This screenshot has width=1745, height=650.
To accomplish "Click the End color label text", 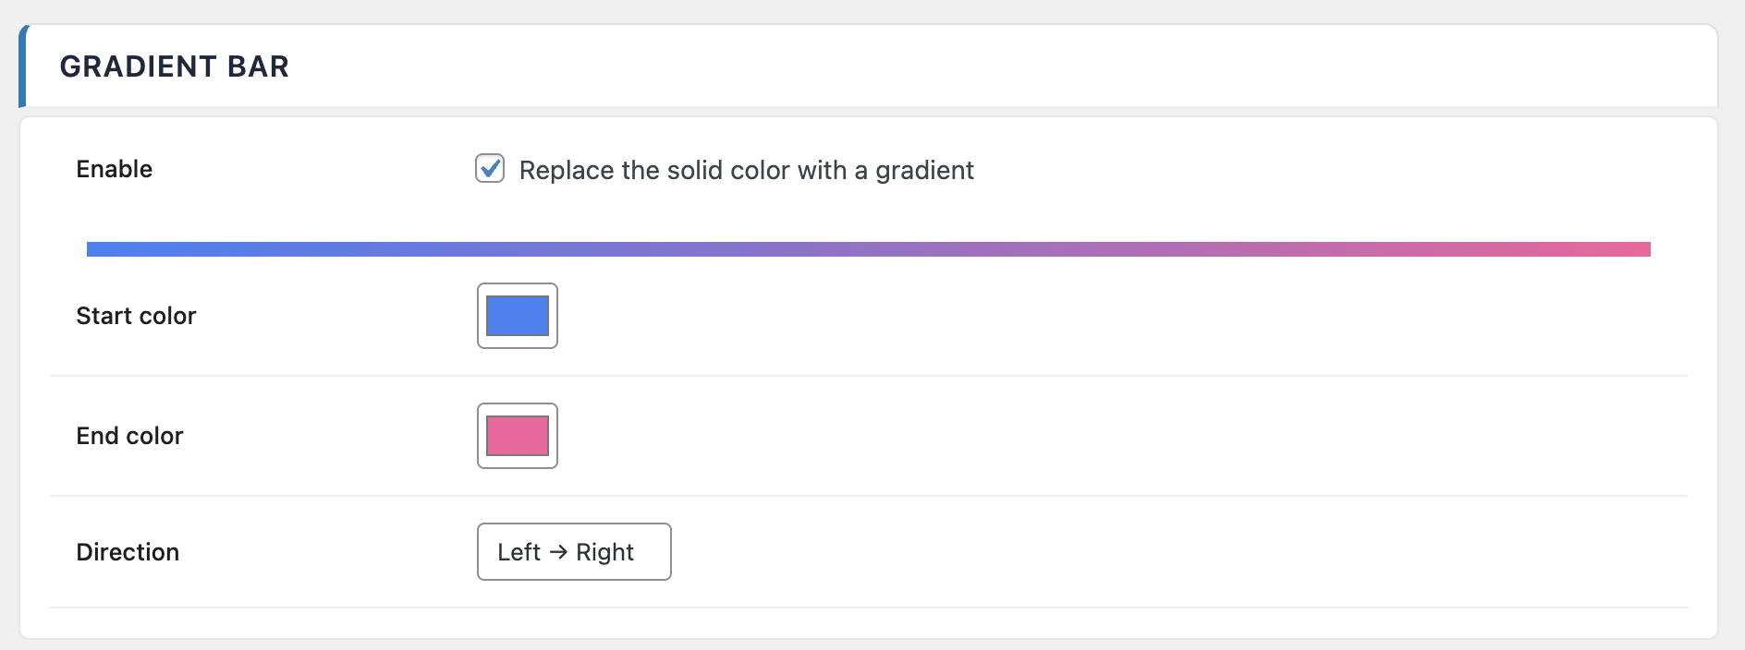I will click(129, 435).
